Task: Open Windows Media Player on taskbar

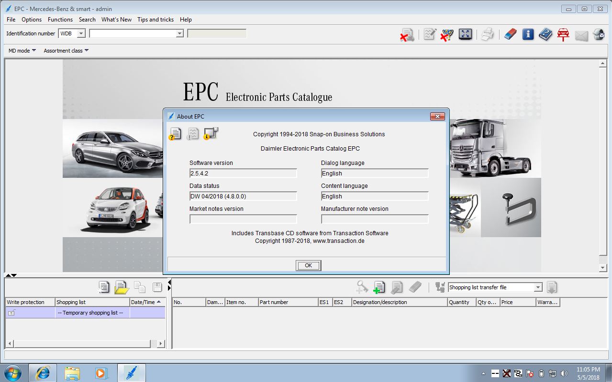Action: (x=101, y=373)
